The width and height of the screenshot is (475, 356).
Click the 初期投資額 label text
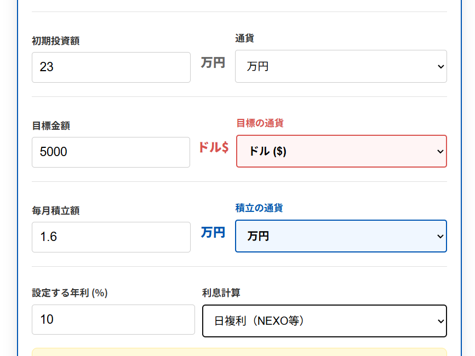pos(56,41)
